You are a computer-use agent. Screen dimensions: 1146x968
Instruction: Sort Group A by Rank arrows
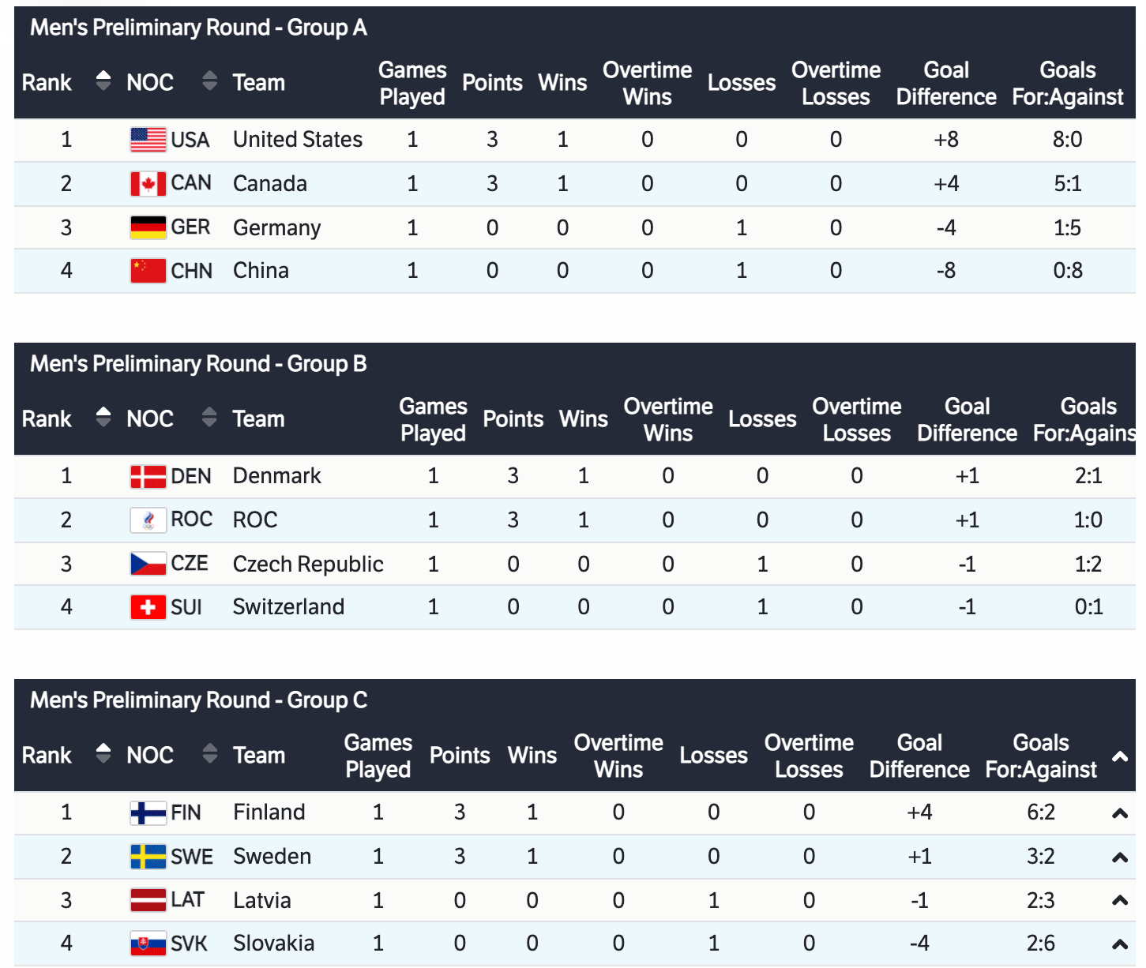(x=103, y=81)
